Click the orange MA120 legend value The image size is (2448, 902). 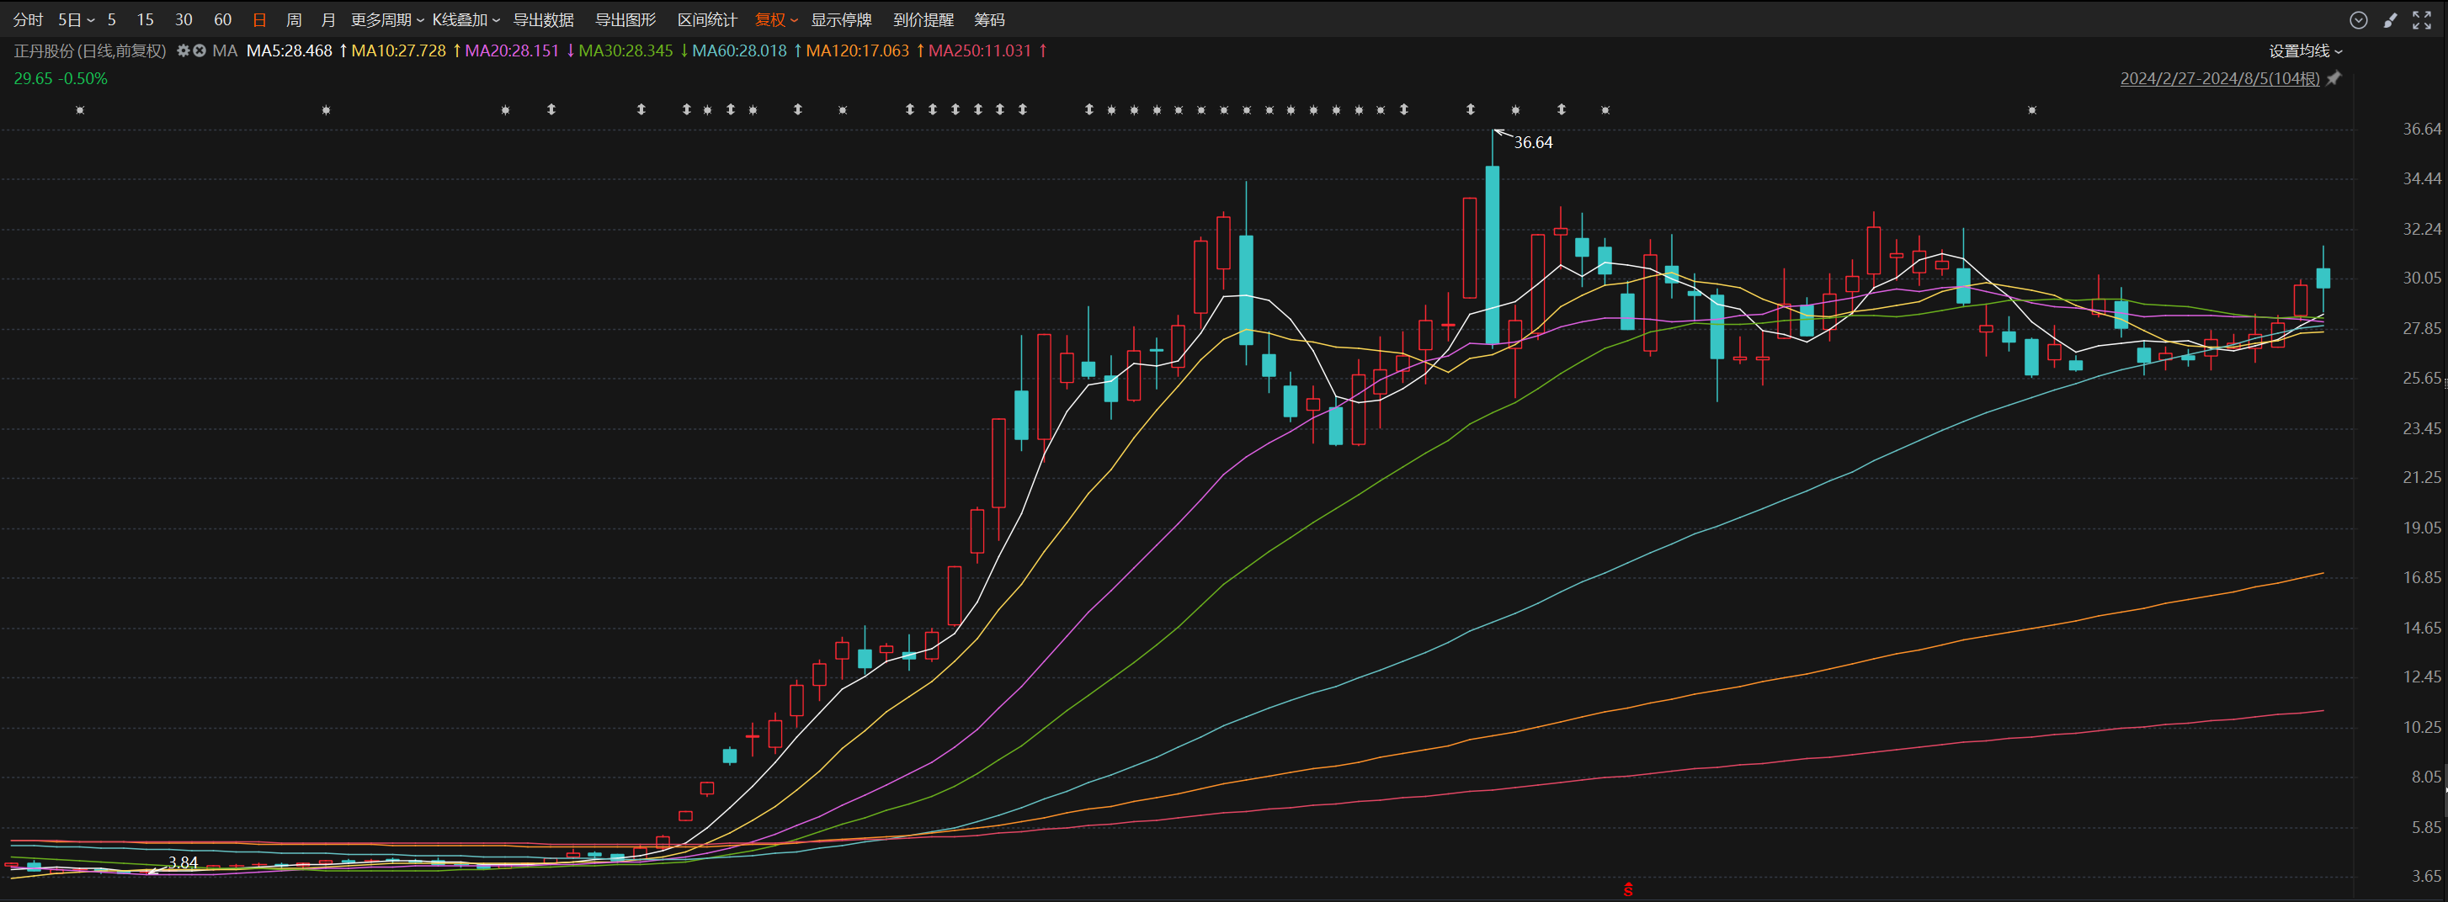(857, 51)
